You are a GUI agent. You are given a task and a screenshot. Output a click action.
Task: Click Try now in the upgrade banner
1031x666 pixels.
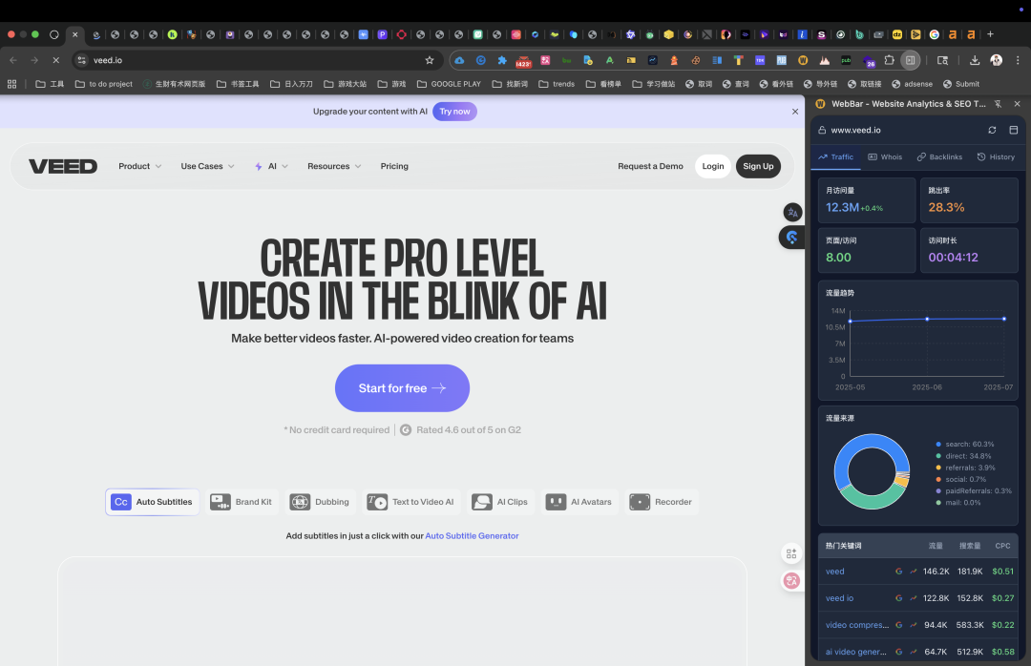[x=454, y=112]
